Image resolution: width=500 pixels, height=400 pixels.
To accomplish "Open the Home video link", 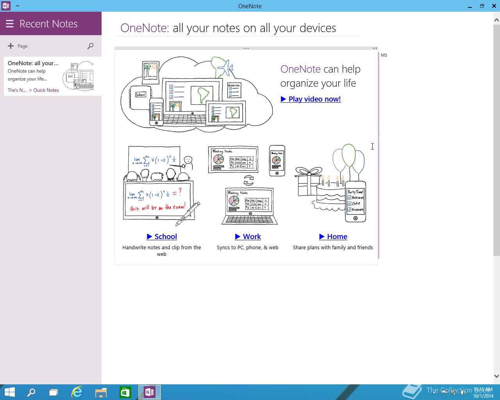I will (333, 236).
